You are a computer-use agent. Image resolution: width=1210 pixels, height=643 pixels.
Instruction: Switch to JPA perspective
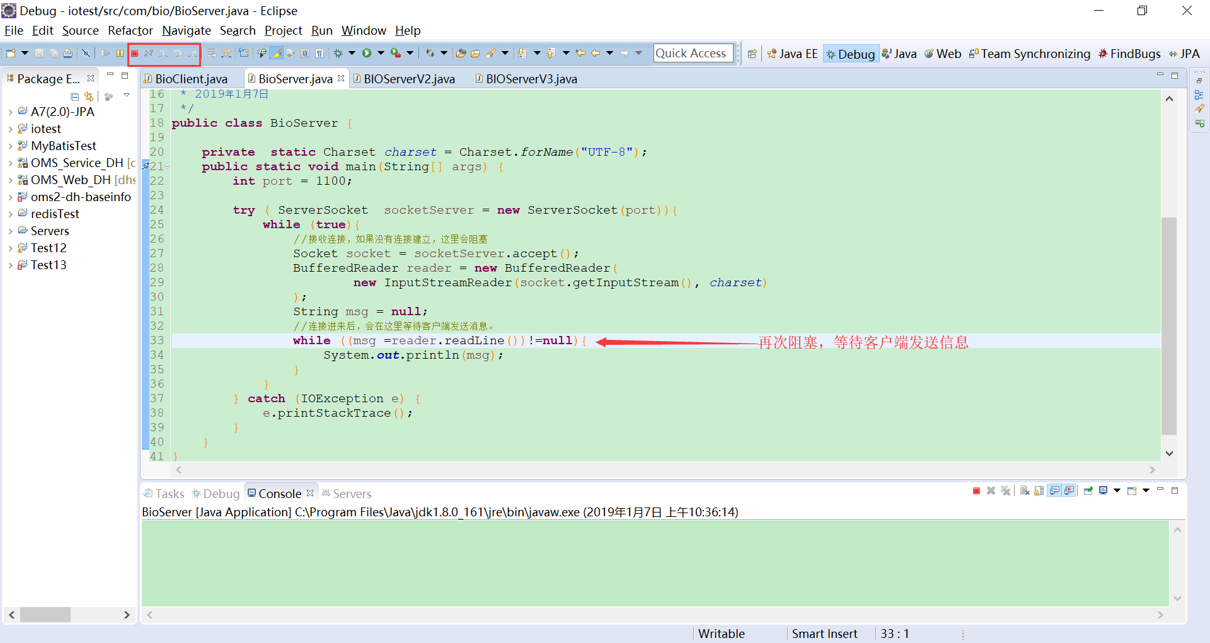(x=1184, y=54)
